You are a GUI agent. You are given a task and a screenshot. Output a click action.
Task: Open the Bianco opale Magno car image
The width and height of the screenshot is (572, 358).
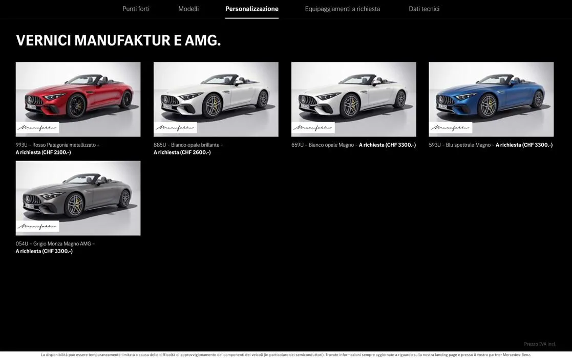coord(353,99)
